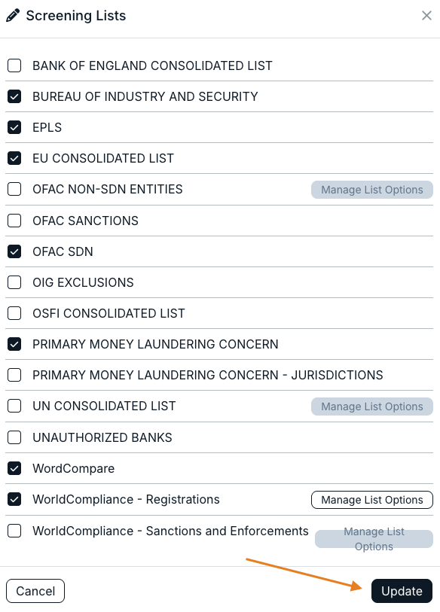
Task: Close the Screening Lists dialog with X
Action: click(426, 16)
